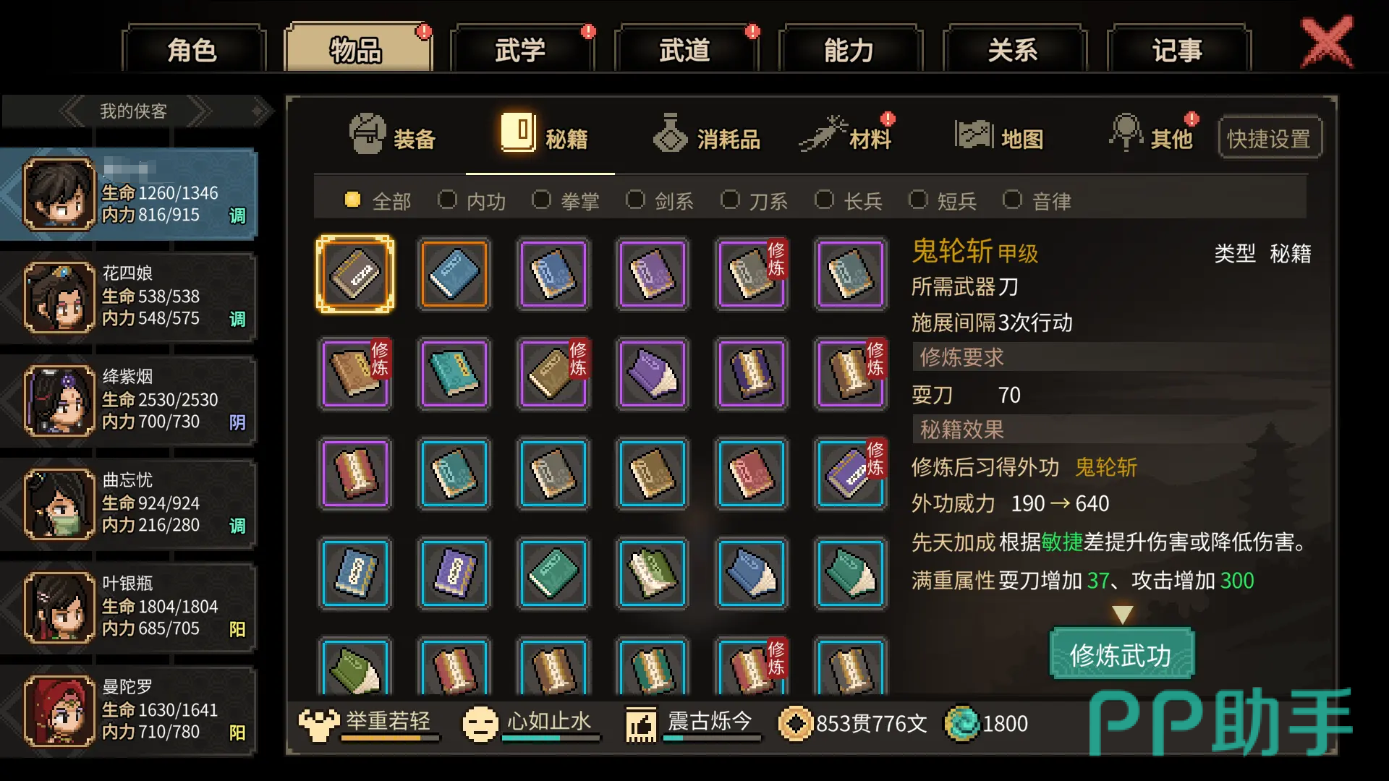Screen dimensions: 1389x781
Task: Select the 消耗品 consumables flask icon
Action: coord(670,133)
